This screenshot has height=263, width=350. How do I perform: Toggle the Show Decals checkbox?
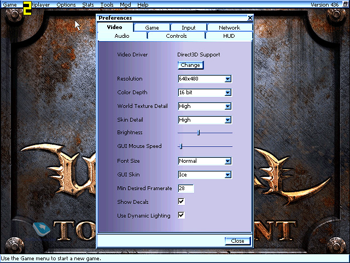181,202
